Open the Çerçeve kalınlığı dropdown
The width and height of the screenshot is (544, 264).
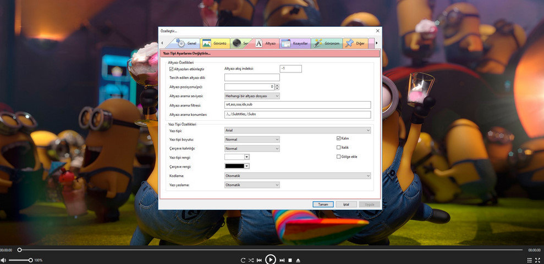[252, 148]
